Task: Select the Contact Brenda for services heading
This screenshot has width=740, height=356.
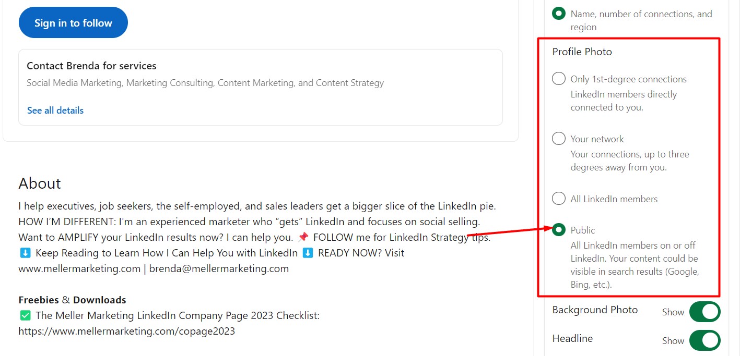Action: pyautogui.click(x=91, y=66)
